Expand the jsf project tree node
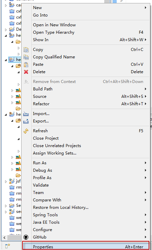 click(6, 182)
